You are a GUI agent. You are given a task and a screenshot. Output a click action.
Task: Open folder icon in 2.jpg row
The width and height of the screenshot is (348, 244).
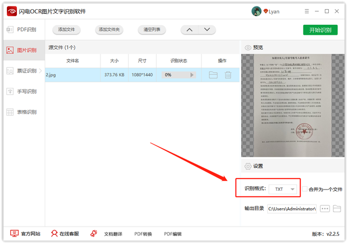(x=213, y=75)
